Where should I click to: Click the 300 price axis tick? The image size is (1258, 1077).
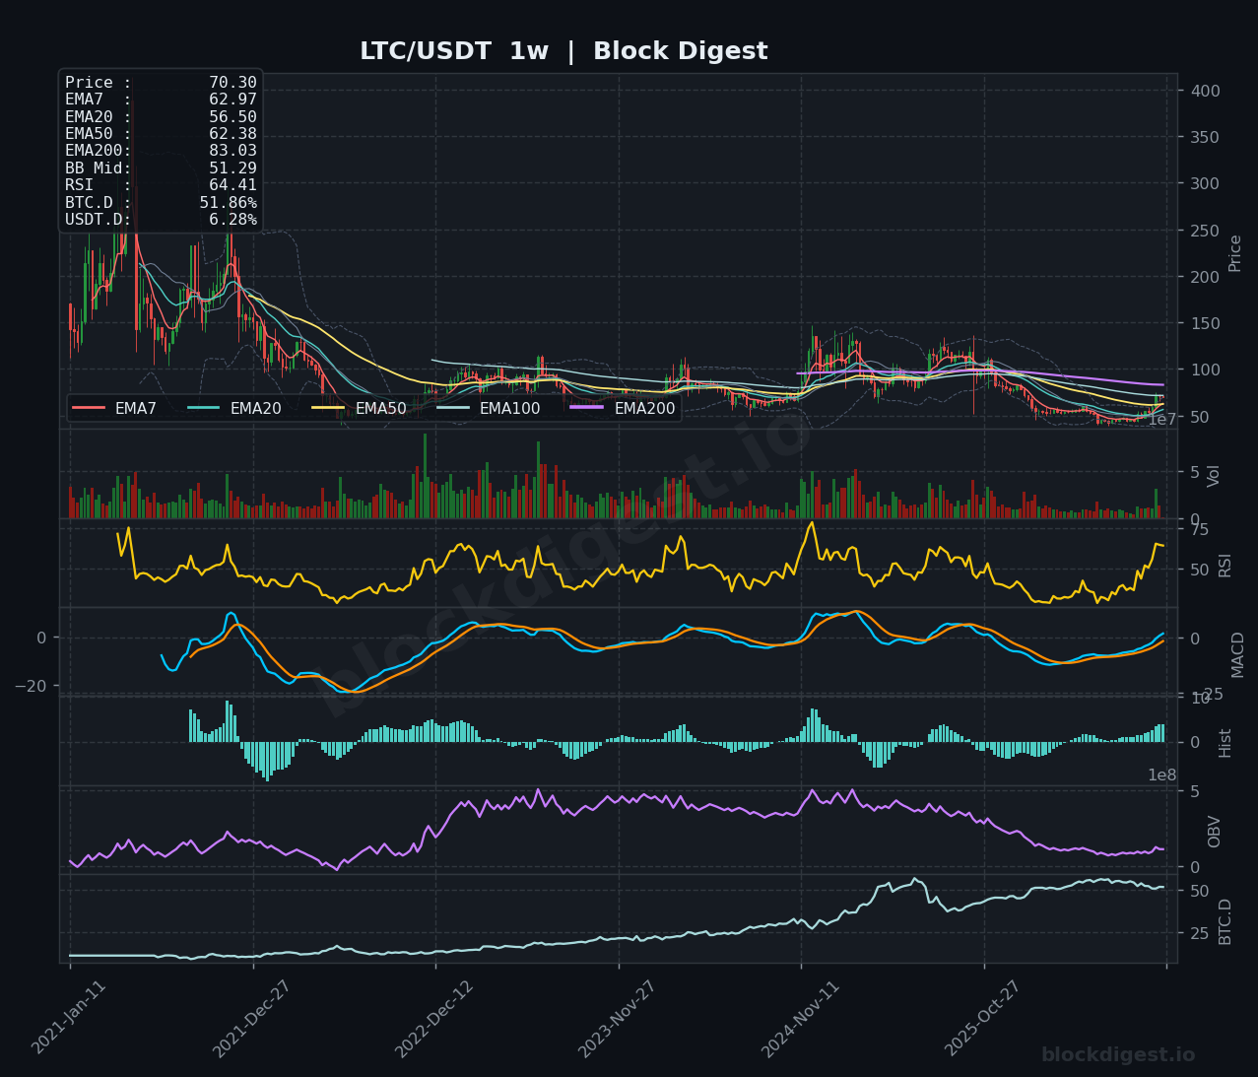(1203, 183)
